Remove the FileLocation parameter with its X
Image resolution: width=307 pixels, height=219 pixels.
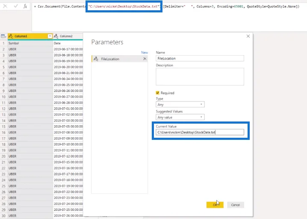(145, 59)
